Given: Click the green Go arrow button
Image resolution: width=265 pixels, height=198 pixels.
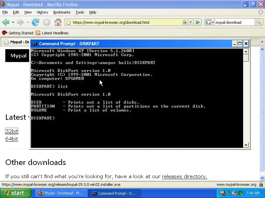Looking at the screenshot, I should point(197,22).
